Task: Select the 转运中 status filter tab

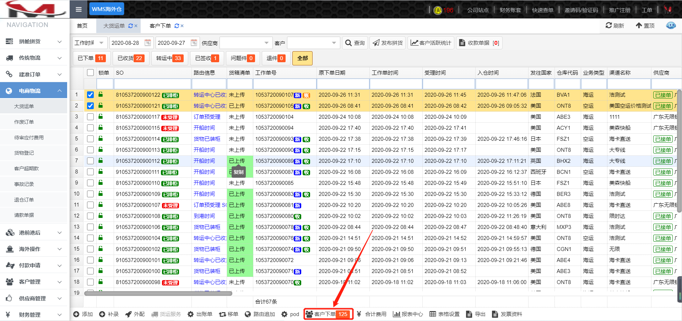Action: (169, 58)
